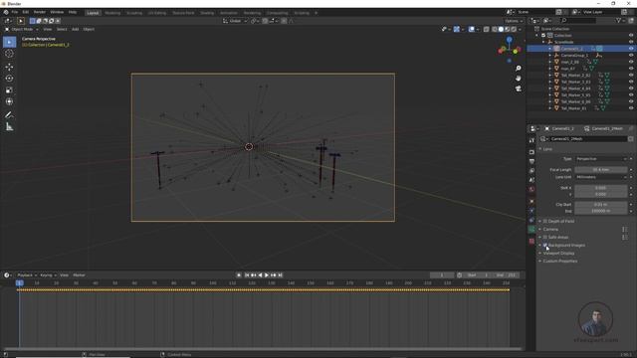Open the Render properties tab icon
This screenshot has width=637, height=358.
point(531,152)
